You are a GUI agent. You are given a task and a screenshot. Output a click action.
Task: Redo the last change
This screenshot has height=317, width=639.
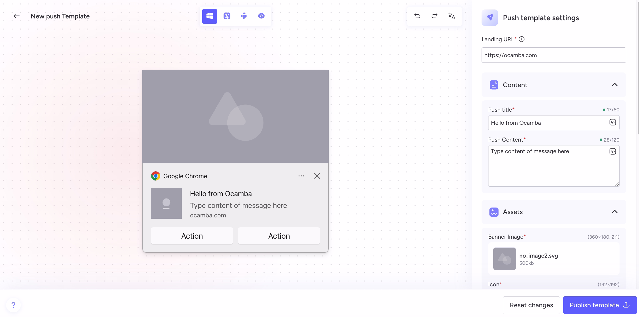434,16
